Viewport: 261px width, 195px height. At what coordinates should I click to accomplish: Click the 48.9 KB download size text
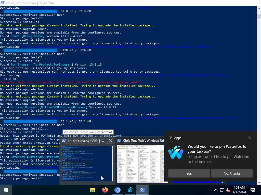pyautogui.click(x=10, y=79)
